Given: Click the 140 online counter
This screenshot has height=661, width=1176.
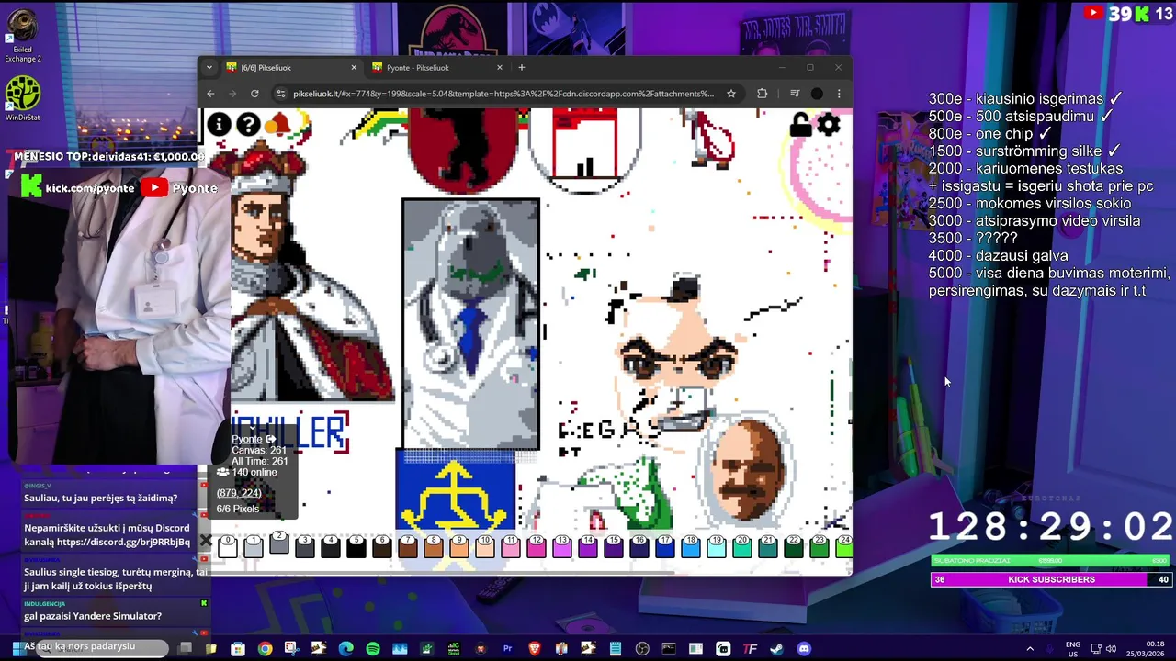Looking at the screenshot, I should coord(247,472).
